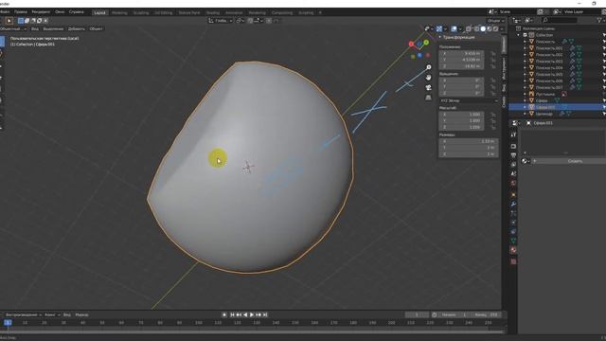Image resolution: width=606 pixels, height=341 pixels.
Task: Choose the first blue selection mode icon
Action: click(x=21, y=21)
